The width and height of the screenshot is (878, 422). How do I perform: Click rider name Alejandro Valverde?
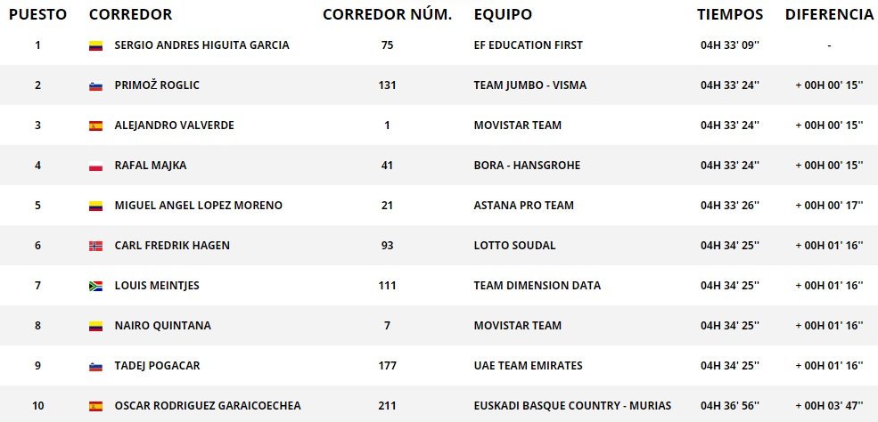174,126
